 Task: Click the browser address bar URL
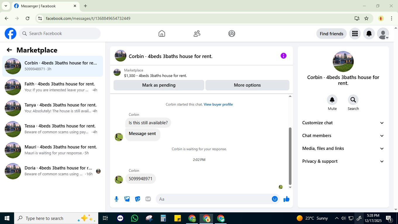(x=88, y=18)
